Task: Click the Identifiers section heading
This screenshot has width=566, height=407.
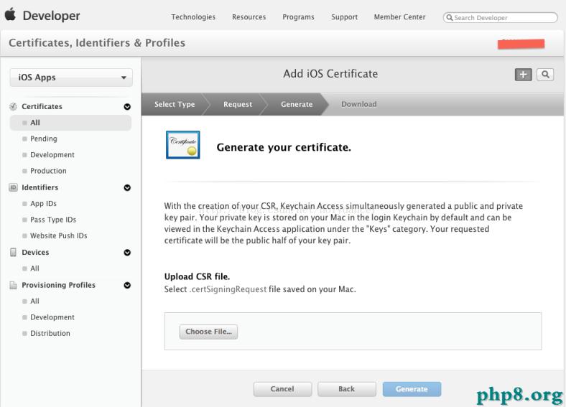Action: 40,187
